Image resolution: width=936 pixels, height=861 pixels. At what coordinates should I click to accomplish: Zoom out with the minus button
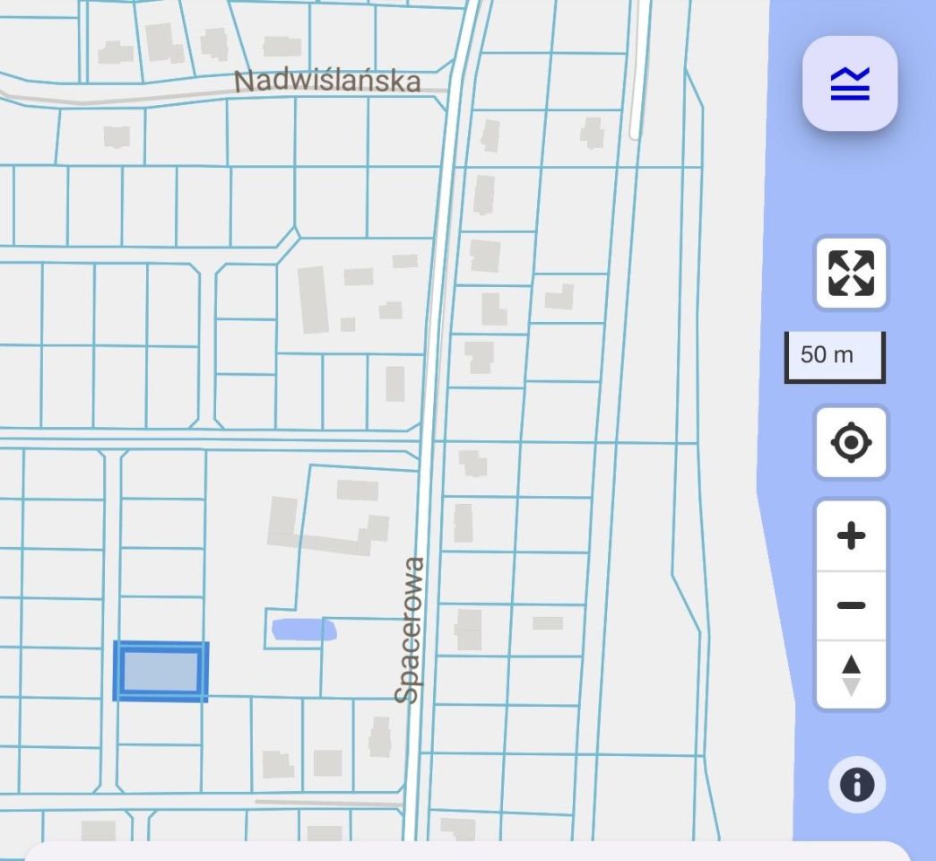[x=851, y=605]
